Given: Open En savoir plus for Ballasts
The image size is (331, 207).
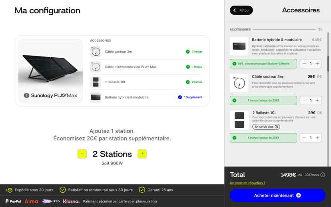Looking at the screenshot, I should (x=266, y=127).
